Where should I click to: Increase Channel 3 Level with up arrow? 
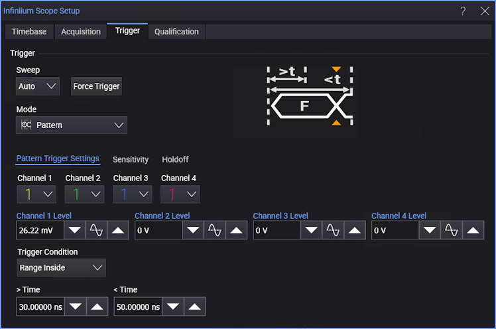coord(355,230)
